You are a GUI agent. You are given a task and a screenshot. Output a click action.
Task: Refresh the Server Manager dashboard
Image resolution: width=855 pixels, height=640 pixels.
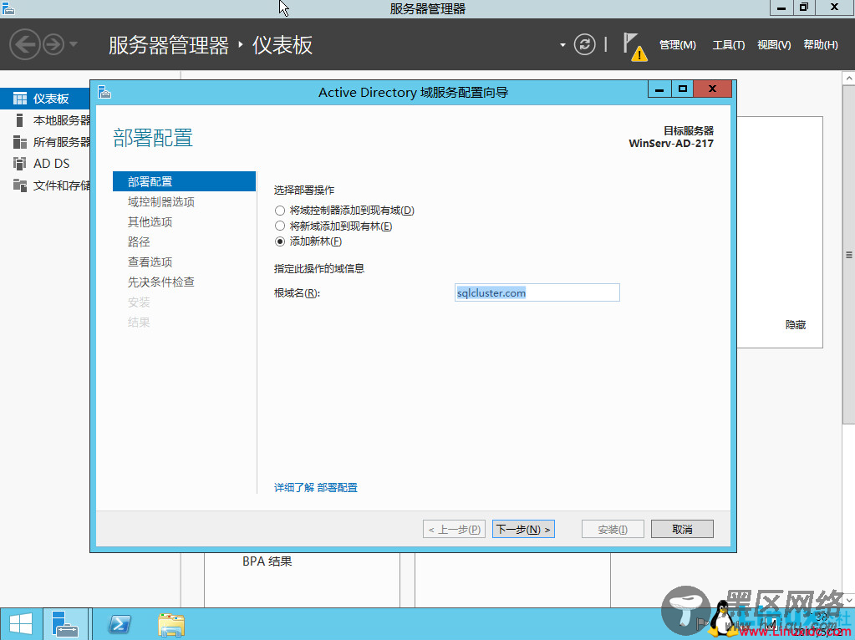point(584,44)
